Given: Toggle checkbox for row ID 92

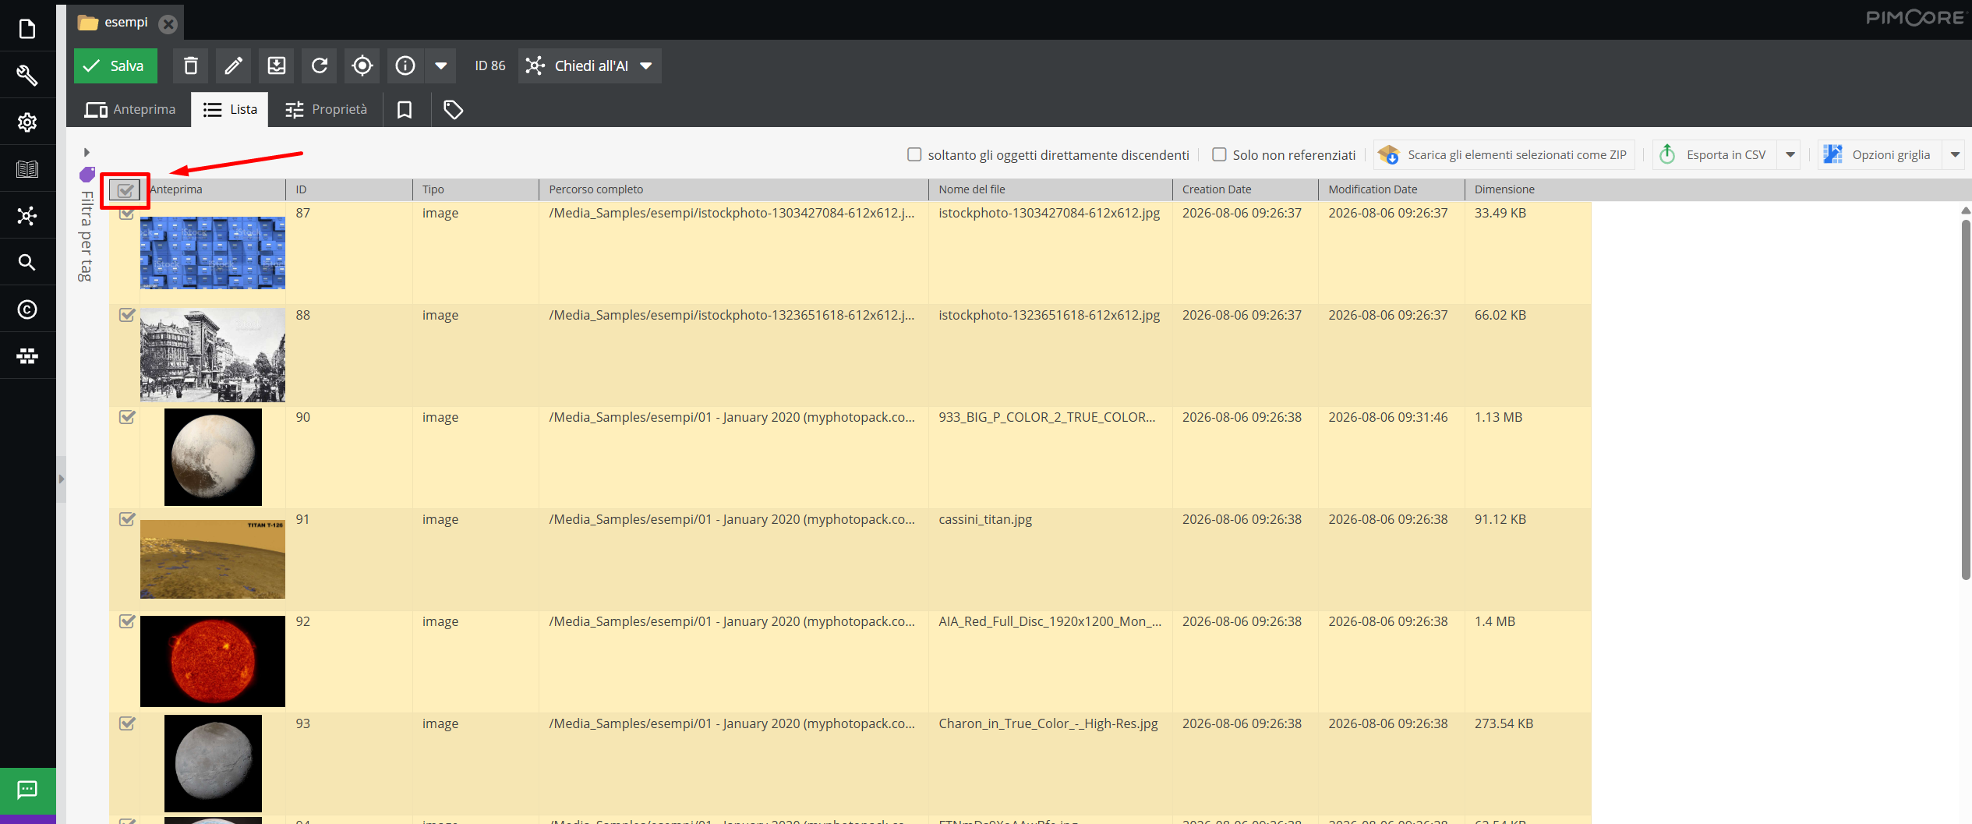Looking at the screenshot, I should (127, 621).
